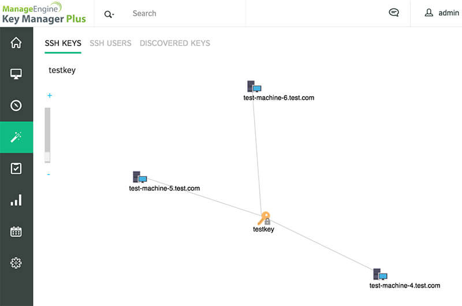Switch to the SSH KEYS tab
The width and height of the screenshot is (462, 306).
[x=63, y=43]
